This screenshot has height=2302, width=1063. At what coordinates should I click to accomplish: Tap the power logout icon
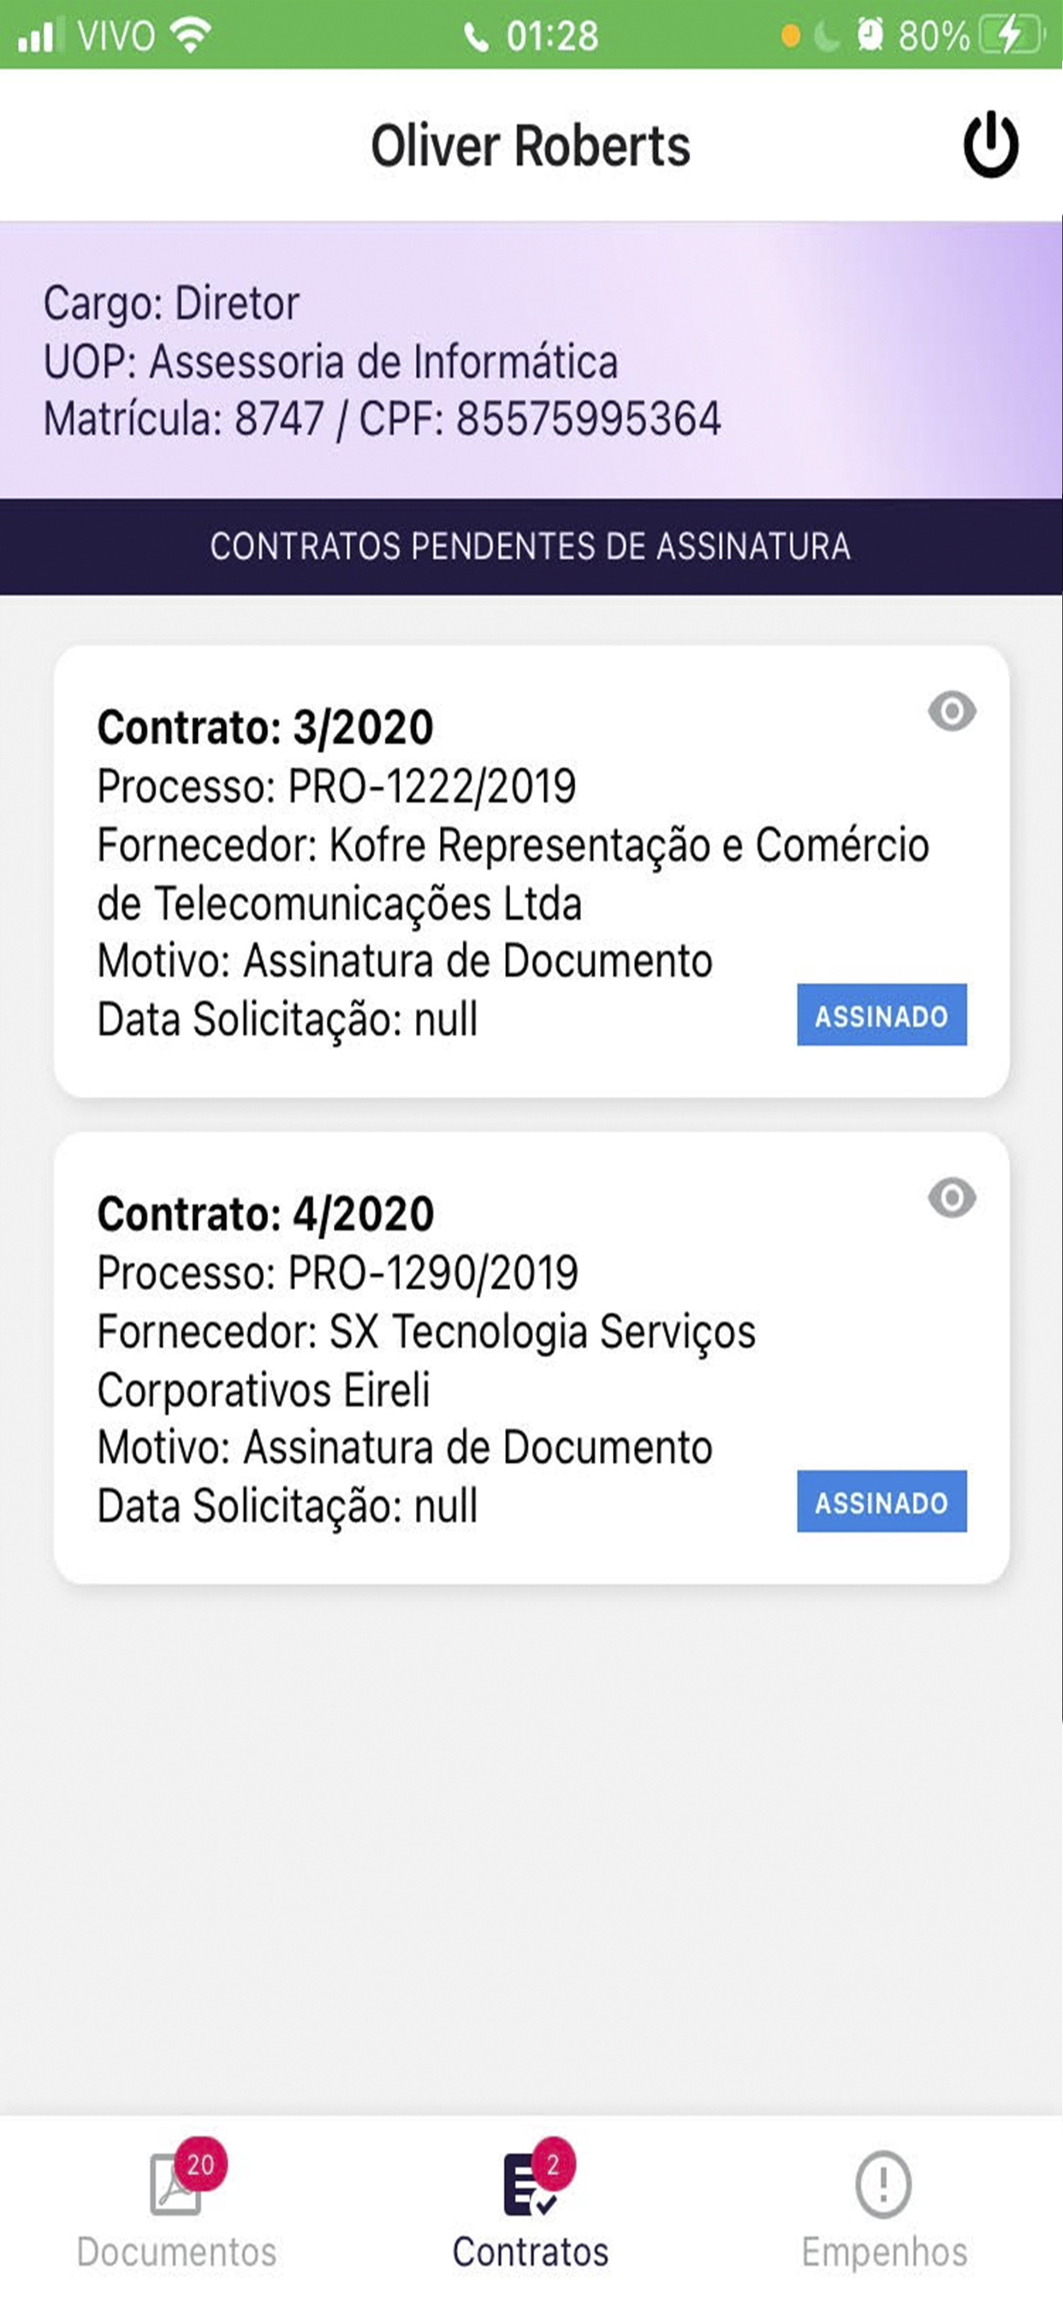(990, 145)
